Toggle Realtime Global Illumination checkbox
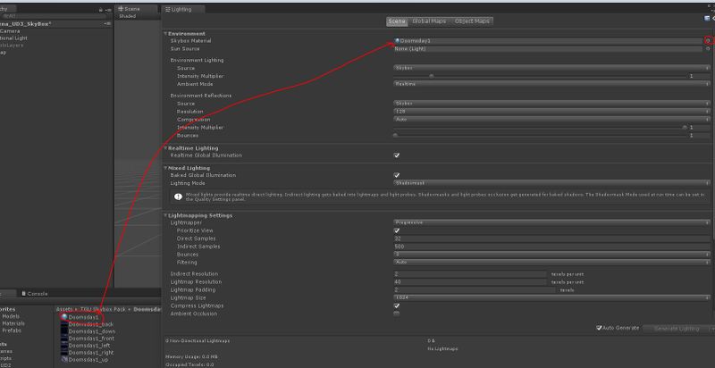Viewport: 715px width, 368px height. (x=397, y=155)
